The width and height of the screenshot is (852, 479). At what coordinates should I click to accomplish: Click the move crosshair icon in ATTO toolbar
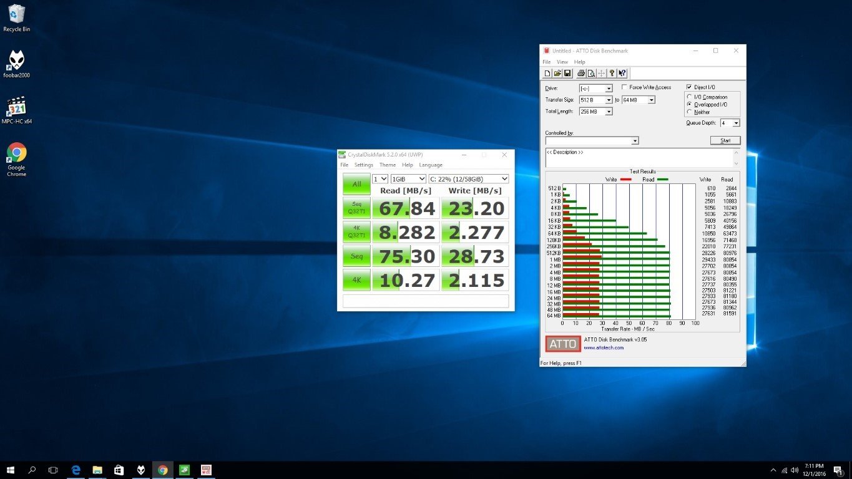600,73
